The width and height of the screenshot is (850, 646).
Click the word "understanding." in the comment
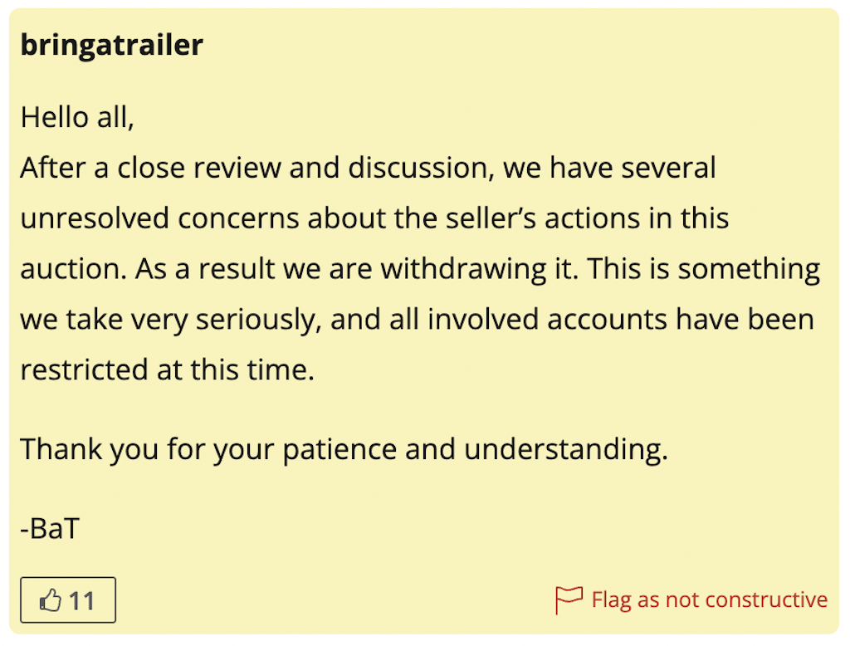coord(566,449)
